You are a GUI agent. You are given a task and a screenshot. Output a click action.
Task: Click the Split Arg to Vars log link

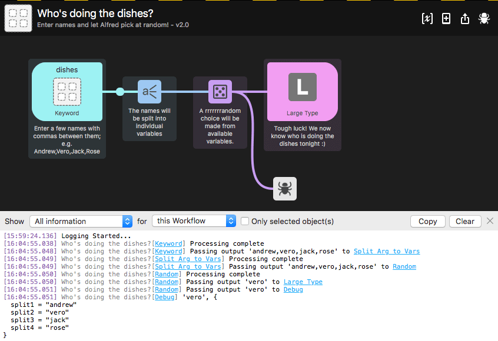(x=187, y=259)
